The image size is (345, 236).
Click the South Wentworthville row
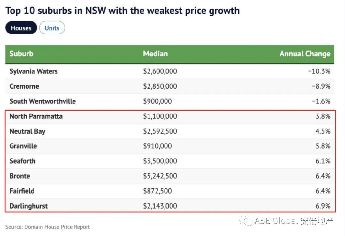pos(42,101)
